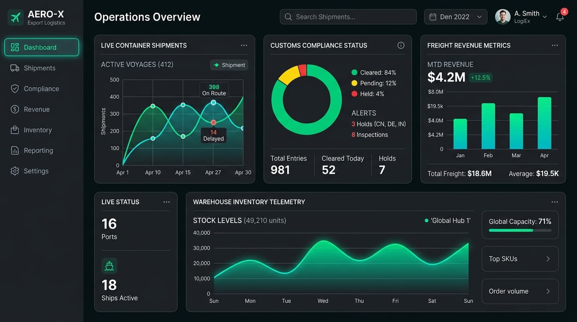Click Total Freight: $18.6M text
The image size is (577, 322).
click(459, 174)
